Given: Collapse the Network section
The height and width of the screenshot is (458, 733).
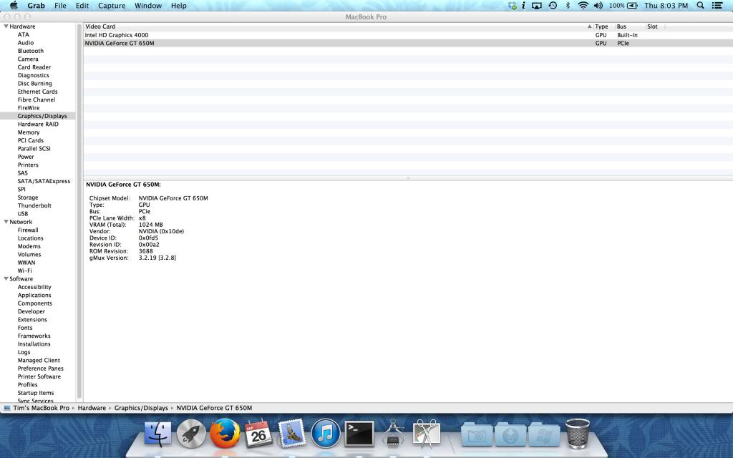Looking at the screenshot, I should tap(6, 222).
